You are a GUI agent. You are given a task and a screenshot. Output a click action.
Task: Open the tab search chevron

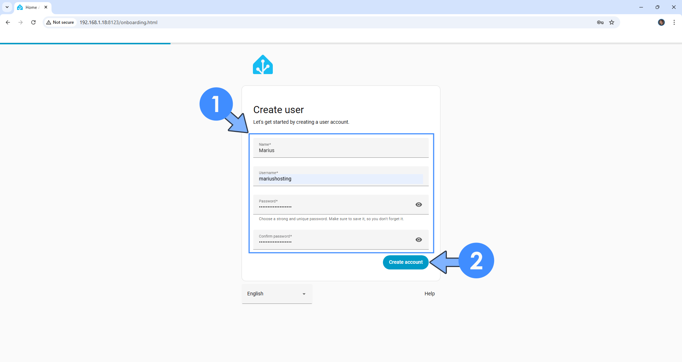(x=7, y=7)
